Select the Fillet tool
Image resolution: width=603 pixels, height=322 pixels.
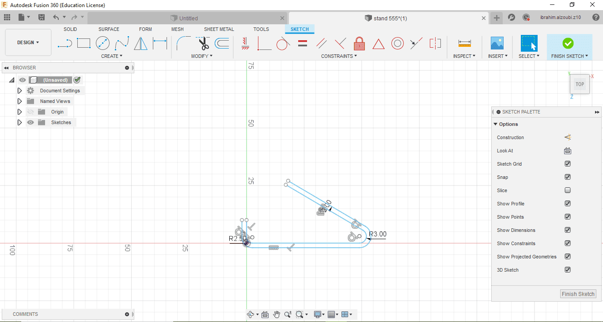click(183, 43)
